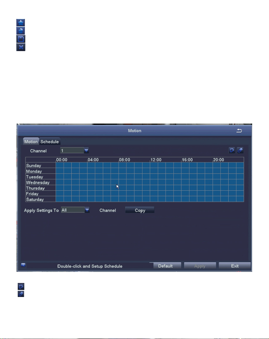269x339 pixels.
Task: Click the floppy disk save icon
Action: 21,39
